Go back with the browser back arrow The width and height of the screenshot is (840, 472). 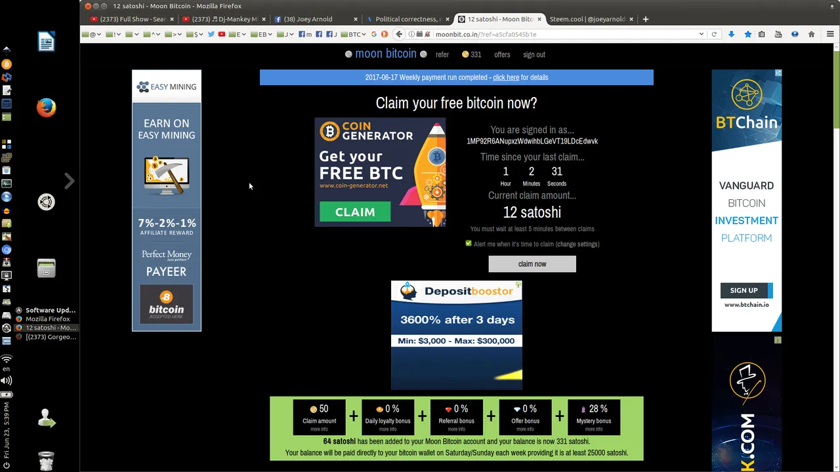coord(399,34)
